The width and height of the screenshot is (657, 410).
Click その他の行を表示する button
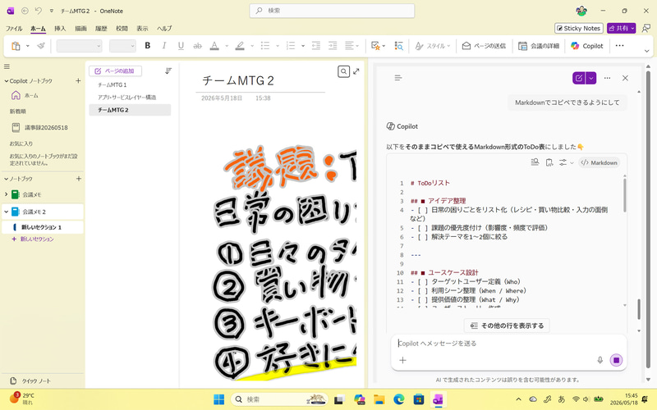coord(507,326)
